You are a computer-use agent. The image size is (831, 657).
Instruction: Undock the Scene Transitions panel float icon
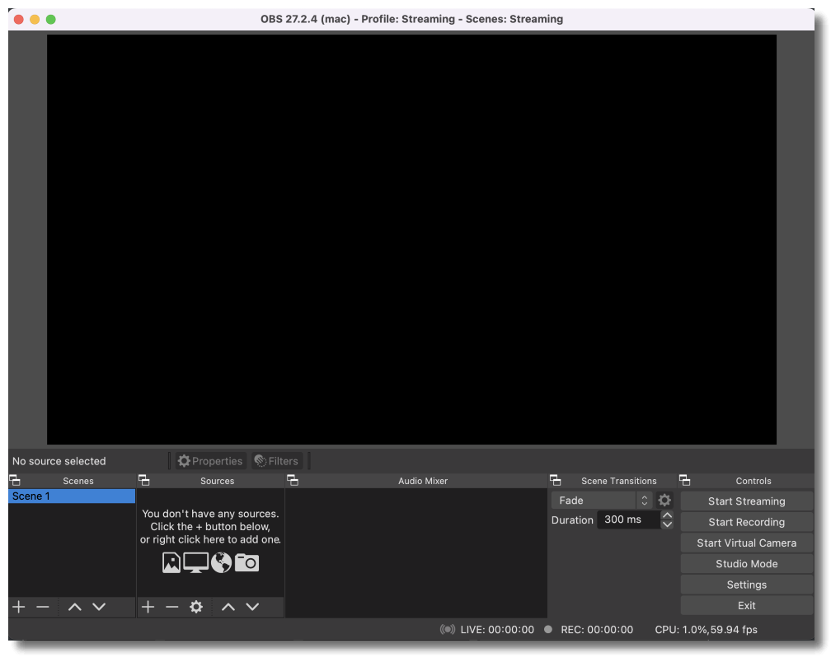pyautogui.click(x=555, y=480)
